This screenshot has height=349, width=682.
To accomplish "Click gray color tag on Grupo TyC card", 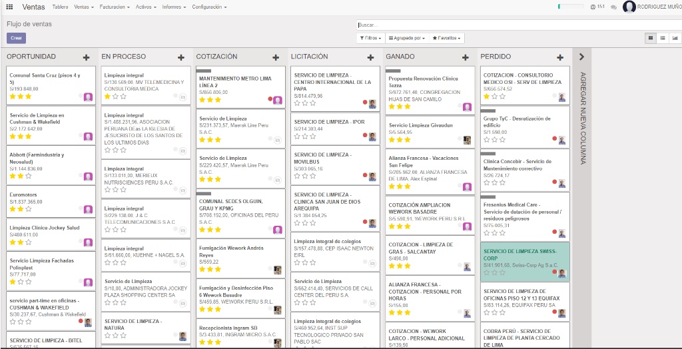I will pyautogui.click(x=488, y=111).
